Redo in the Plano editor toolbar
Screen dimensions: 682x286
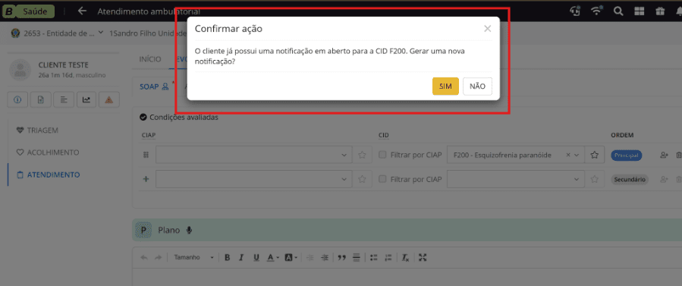[159, 257]
